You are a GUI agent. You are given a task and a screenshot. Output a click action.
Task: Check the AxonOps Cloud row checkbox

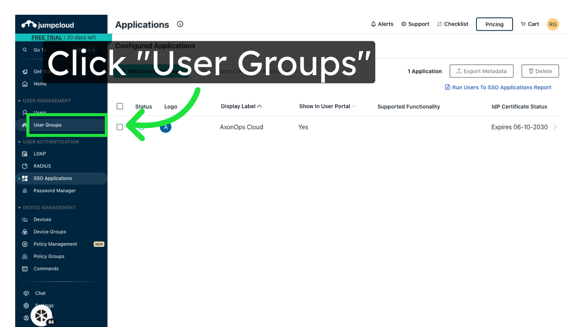(120, 127)
